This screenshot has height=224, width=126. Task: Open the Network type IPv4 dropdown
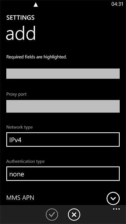[63, 140]
